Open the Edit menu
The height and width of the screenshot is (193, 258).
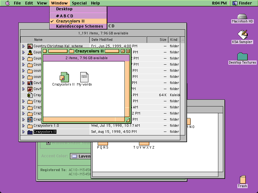pos(29,3)
